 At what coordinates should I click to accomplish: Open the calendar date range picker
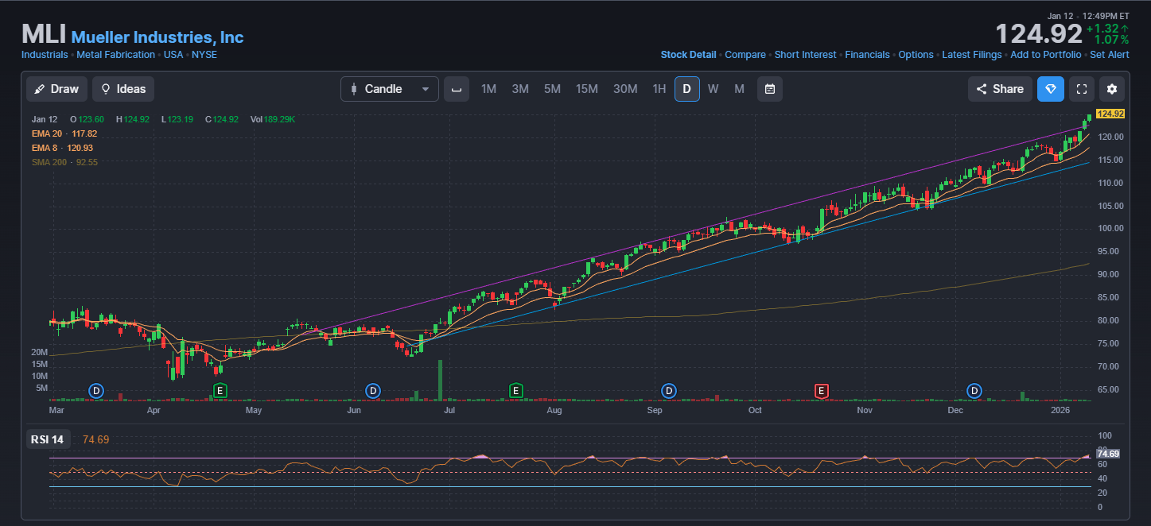(769, 89)
